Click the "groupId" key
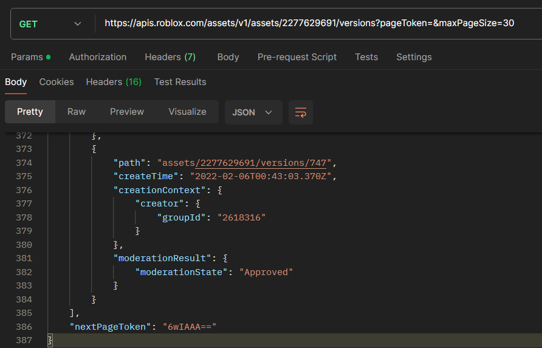The image size is (542, 348). [x=182, y=217]
